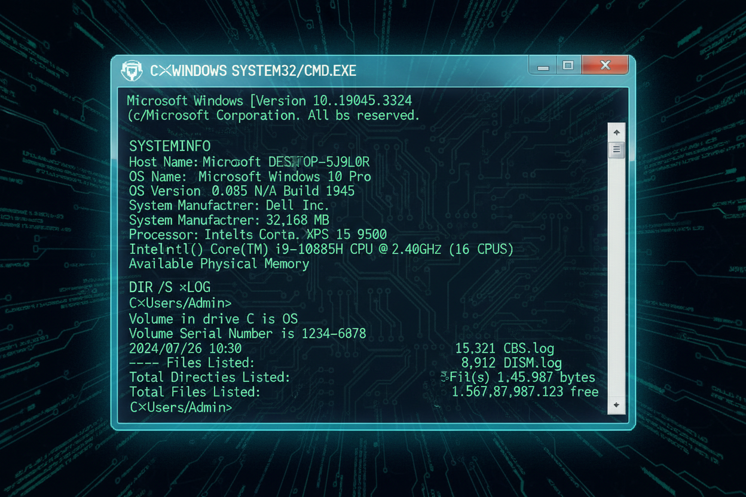Click the Host Name DESKTOP-5J9L0R line

pos(249,162)
